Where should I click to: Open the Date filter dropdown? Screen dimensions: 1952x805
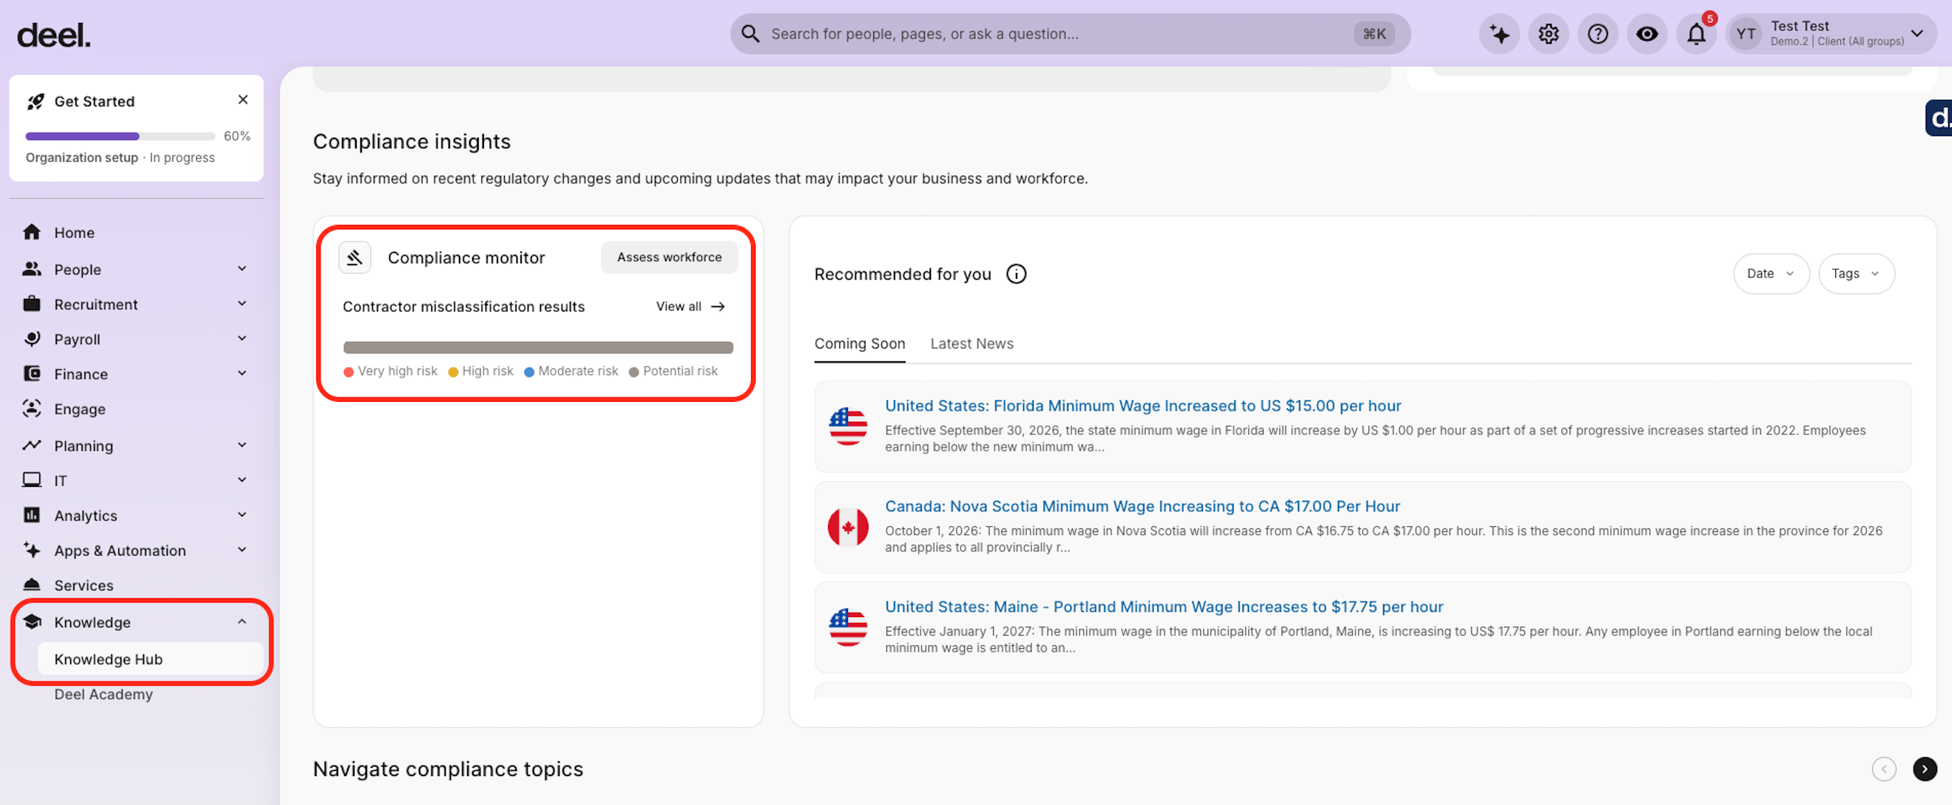click(1771, 274)
